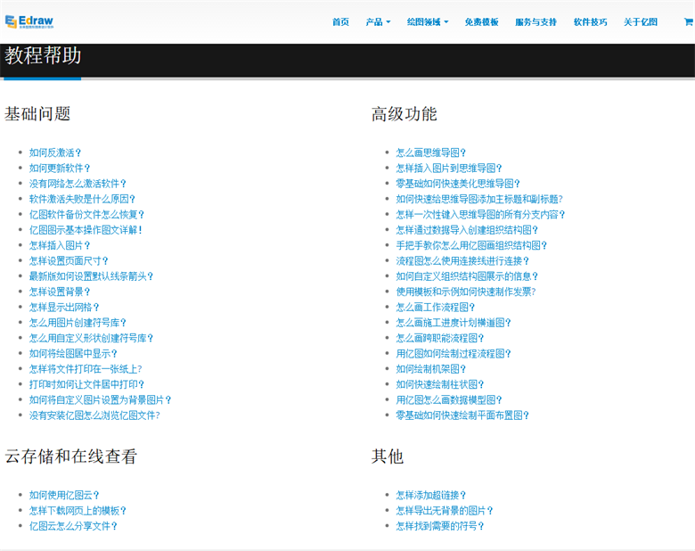Open the link 怎样显示出网格？
This screenshot has width=695, height=551.
[x=64, y=307]
